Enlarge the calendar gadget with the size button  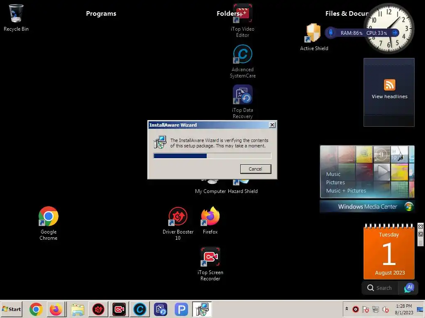coord(420,234)
